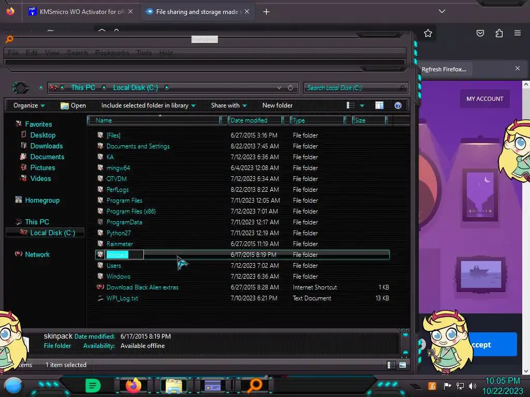The height and width of the screenshot is (397, 530).
Task: Open the view options dropdown arrow
Action: (362, 105)
